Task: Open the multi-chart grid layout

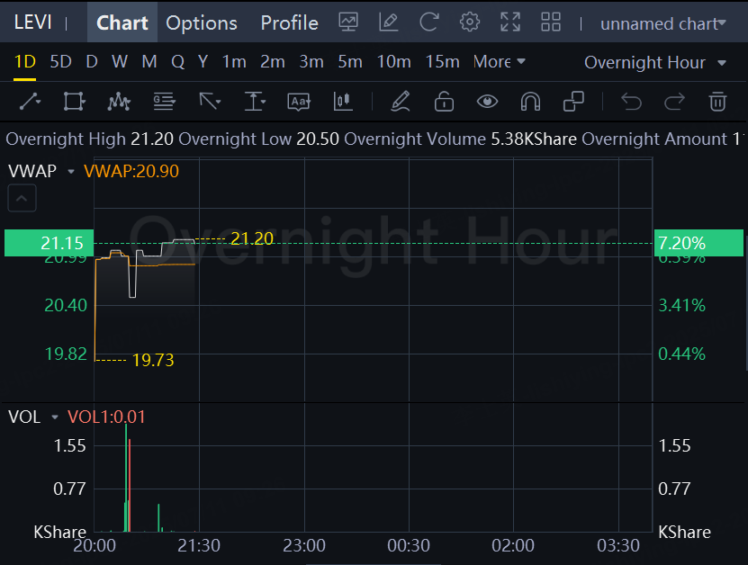Action: point(550,22)
